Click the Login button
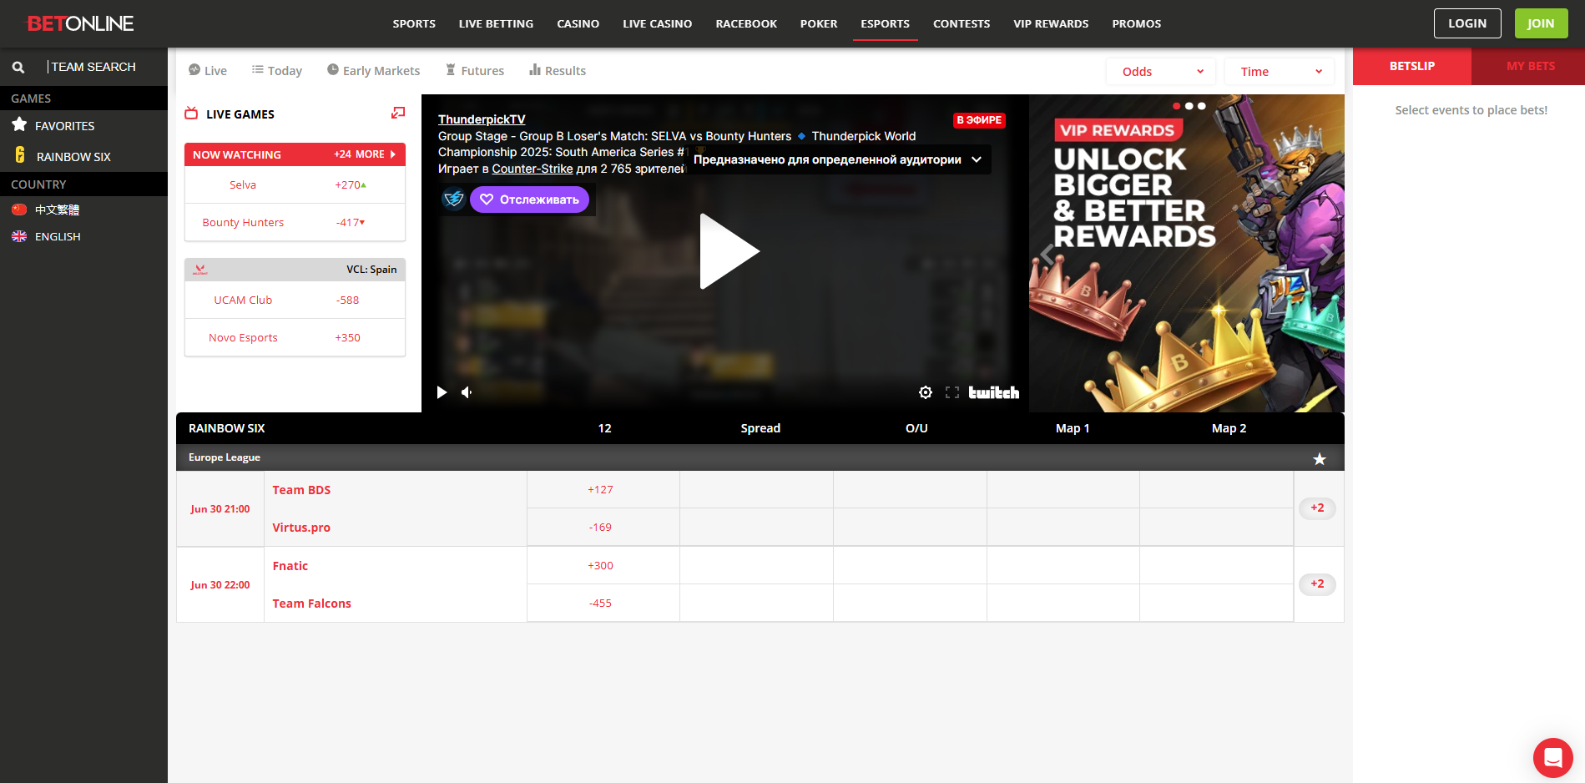1585x783 pixels. click(1467, 23)
